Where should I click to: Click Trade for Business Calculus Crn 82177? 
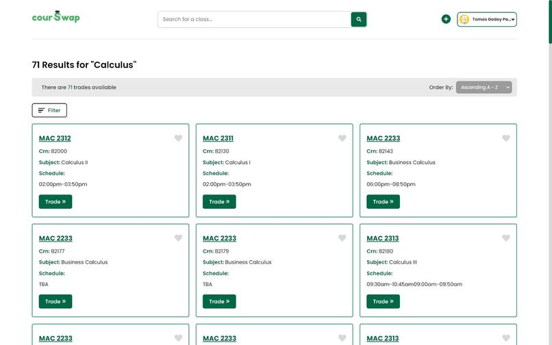(55, 301)
